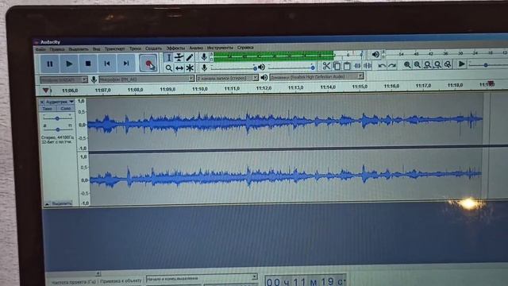The height and width of the screenshot is (286, 508).
Task: Select the Time Shift arrows tool
Action: [179, 68]
